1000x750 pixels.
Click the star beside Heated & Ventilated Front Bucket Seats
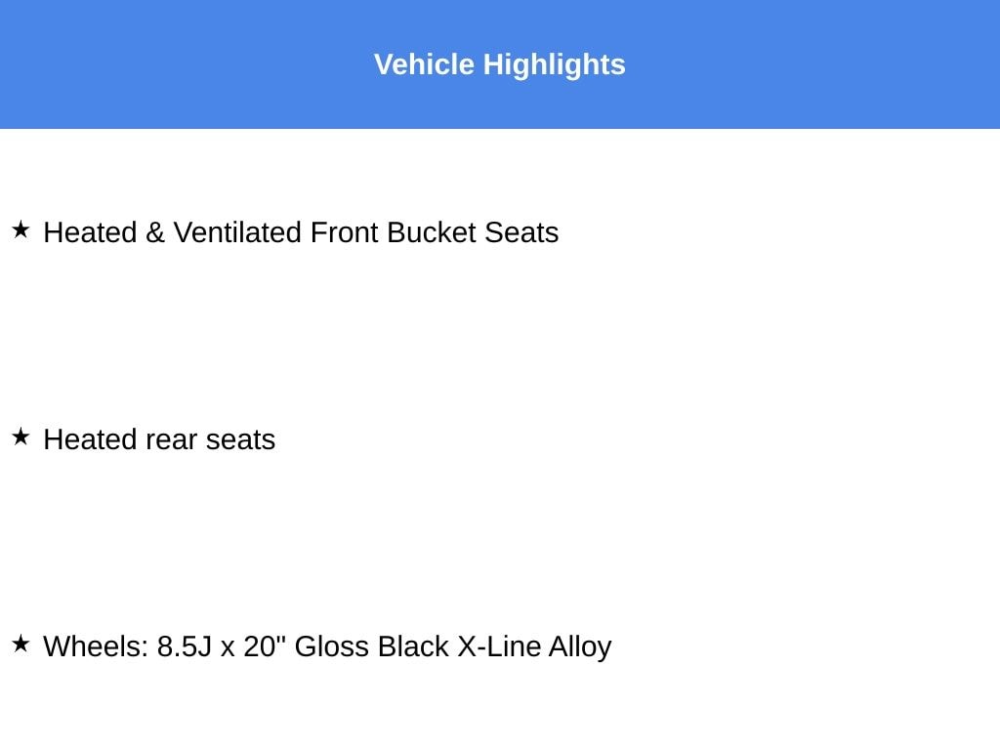click(21, 230)
